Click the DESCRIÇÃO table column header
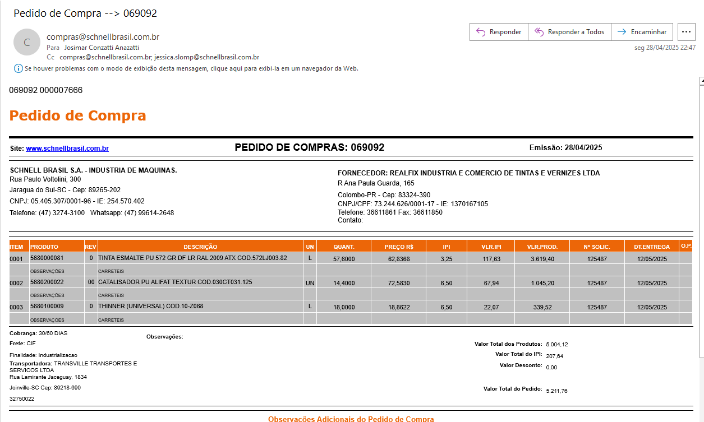This screenshot has width=704, height=422. [200, 247]
